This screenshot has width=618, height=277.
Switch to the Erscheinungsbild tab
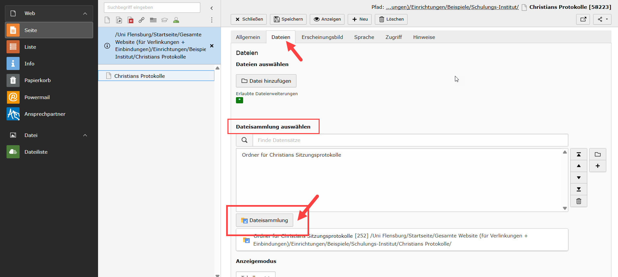click(322, 37)
